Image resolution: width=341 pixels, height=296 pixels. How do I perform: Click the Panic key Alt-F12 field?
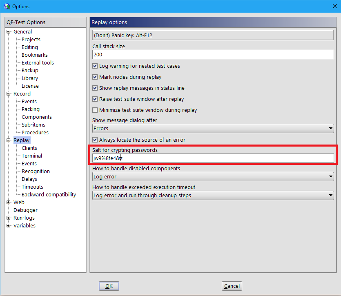tap(213, 35)
